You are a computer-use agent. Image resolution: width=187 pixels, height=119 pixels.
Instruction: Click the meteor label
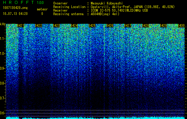point(42,9)
